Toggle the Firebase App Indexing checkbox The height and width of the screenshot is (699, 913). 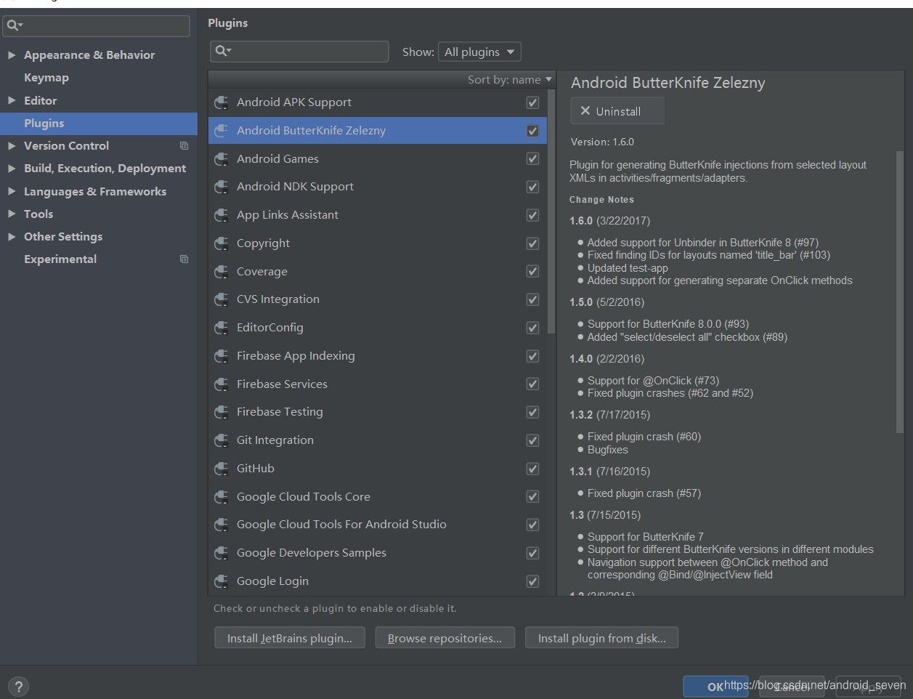click(532, 356)
